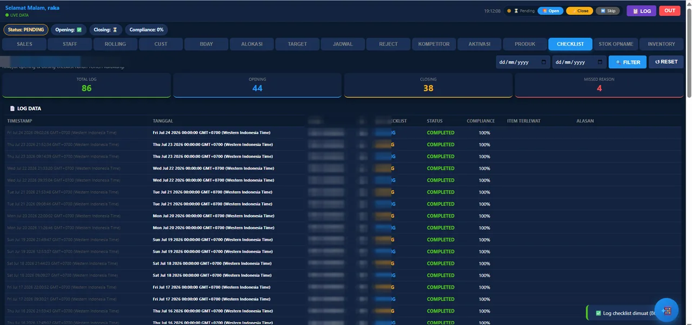Focus the second dd/mm/yyyy end date field

(x=579, y=62)
